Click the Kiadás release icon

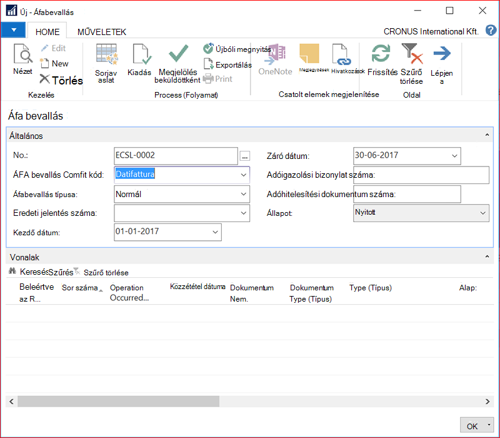point(142,54)
